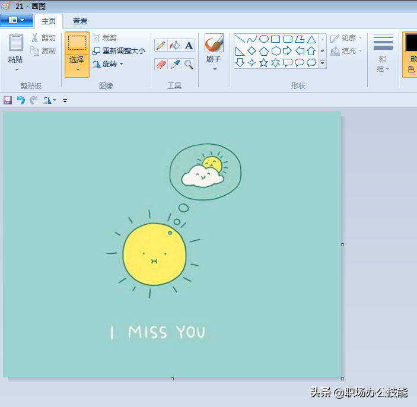Pick the five-point star shape
The width and height of the screenshot is (417, 407).
pyautogui.click(x=263, y=62)
